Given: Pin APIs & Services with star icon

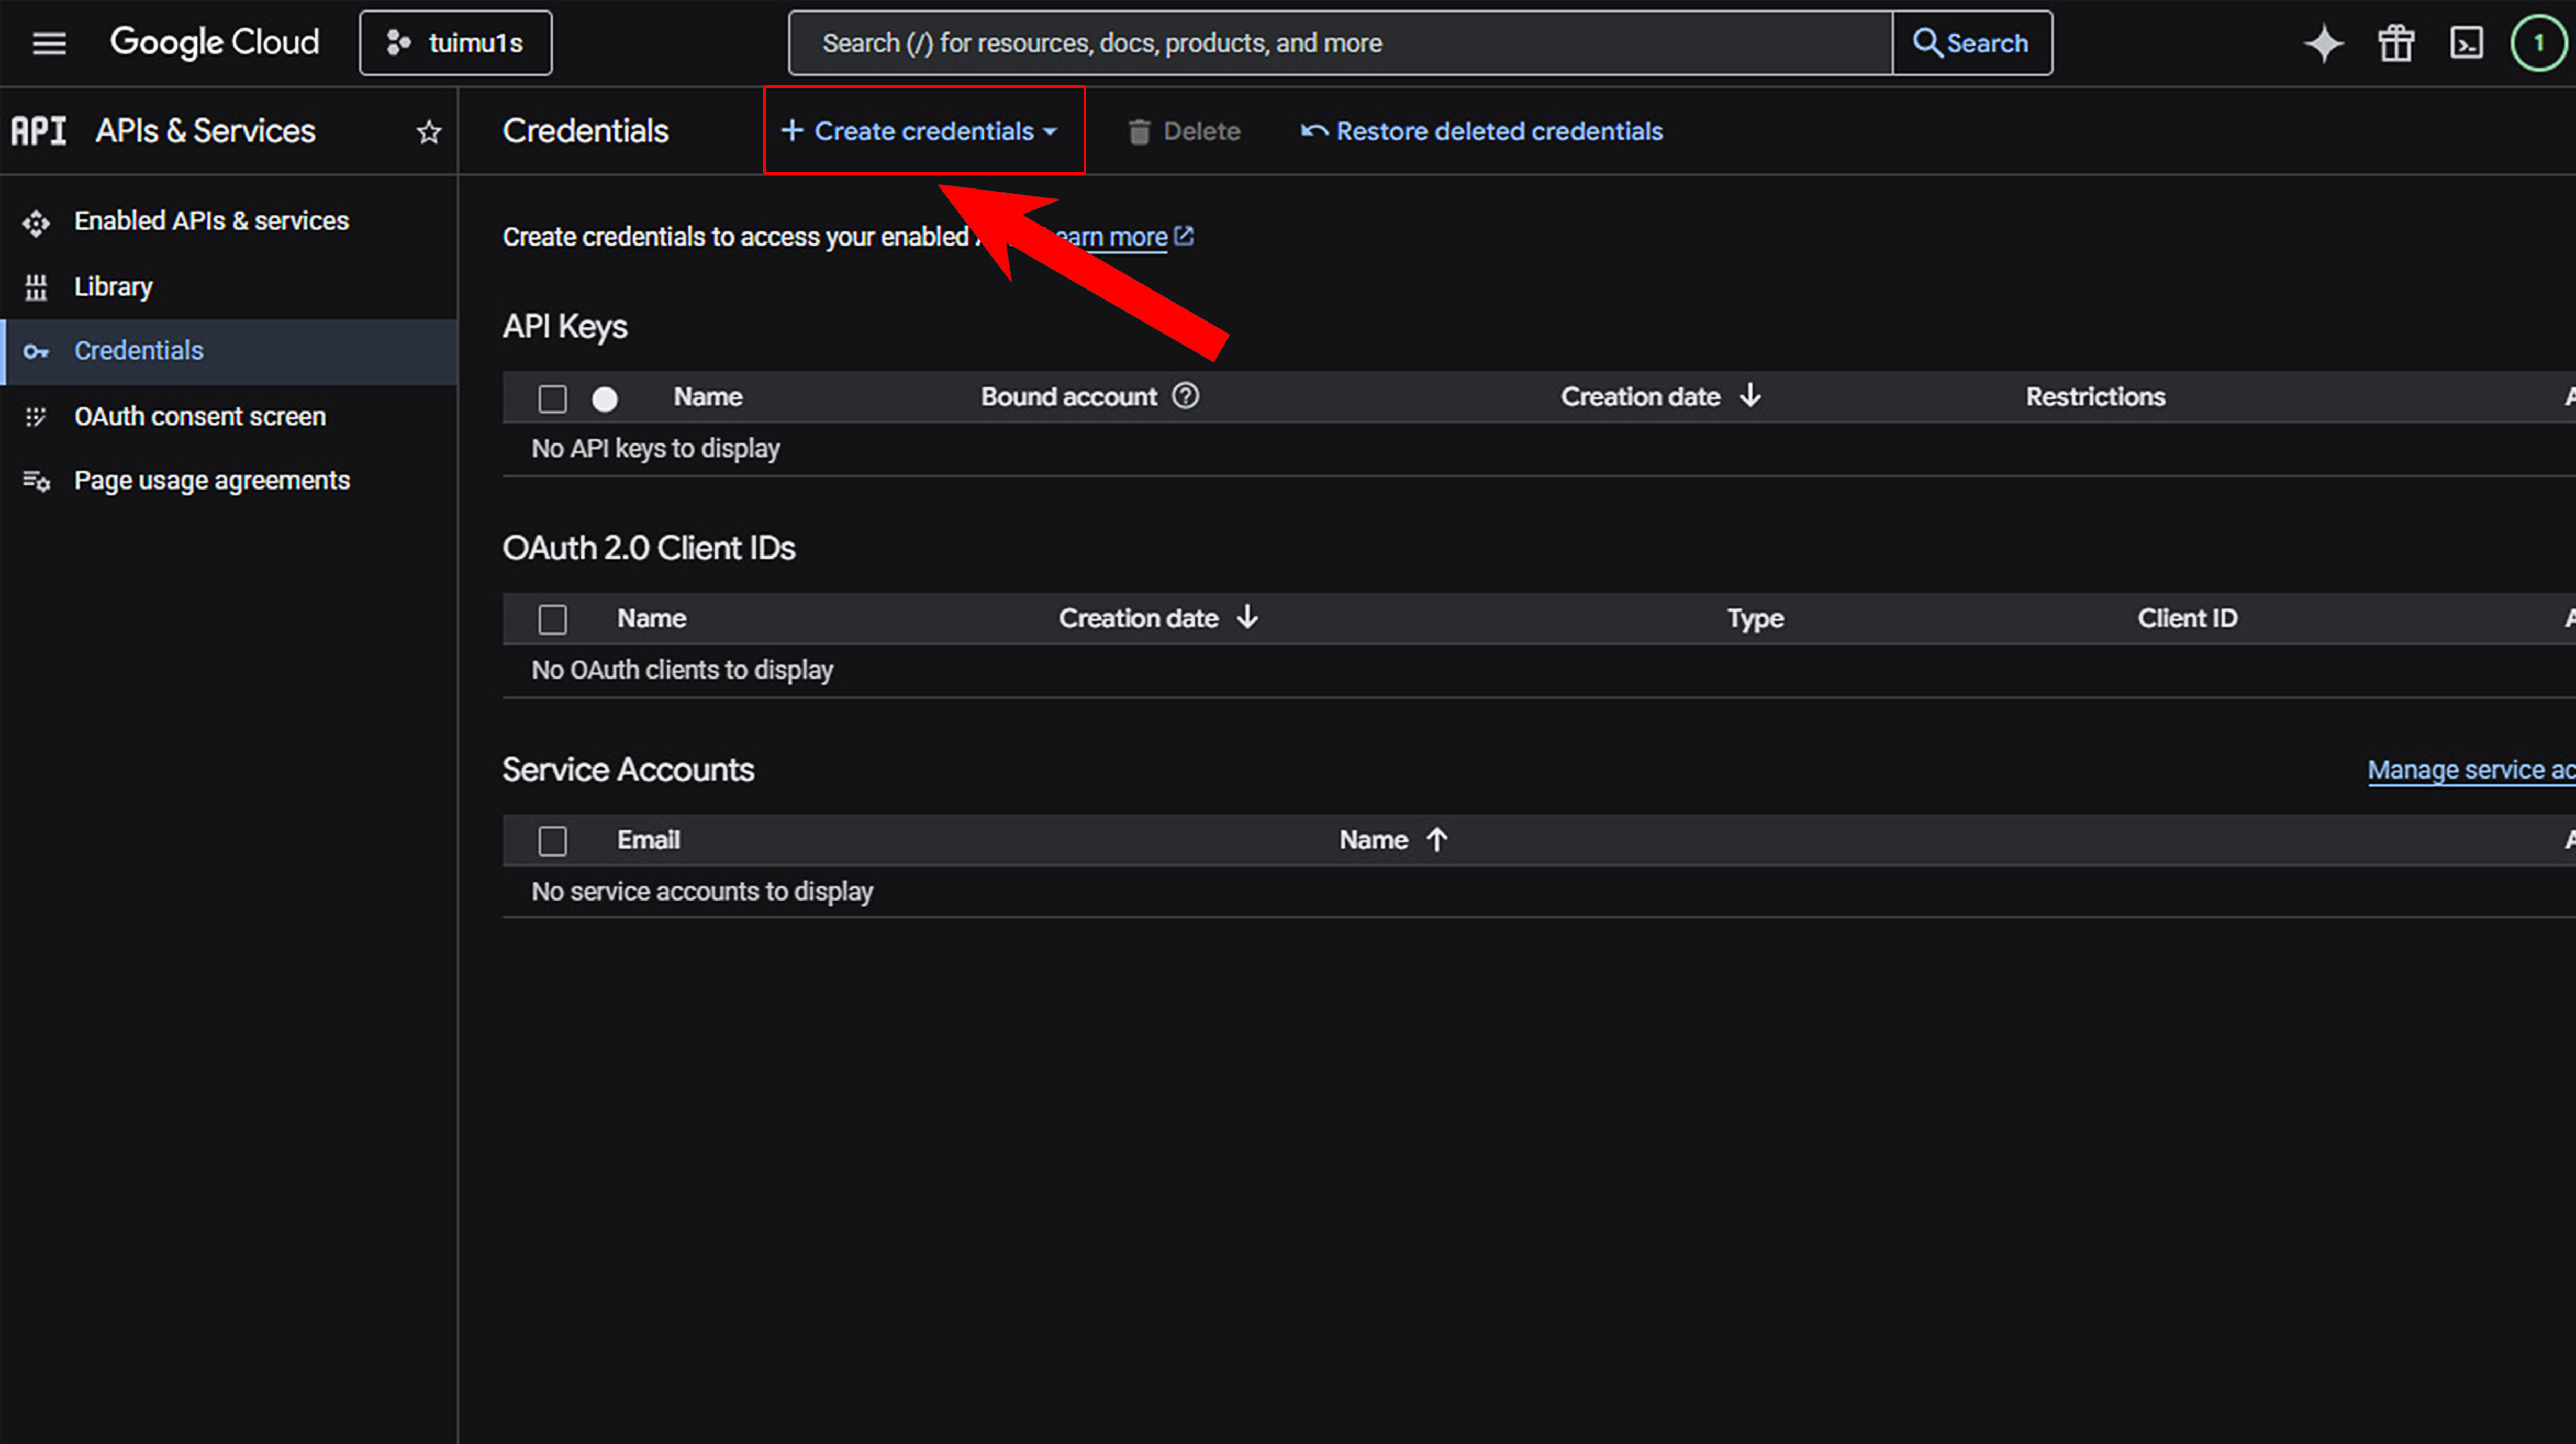Looking at the screenshot, I should point(429,132).
